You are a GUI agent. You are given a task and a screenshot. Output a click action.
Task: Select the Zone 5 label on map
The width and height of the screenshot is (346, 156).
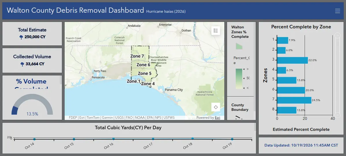145,73
